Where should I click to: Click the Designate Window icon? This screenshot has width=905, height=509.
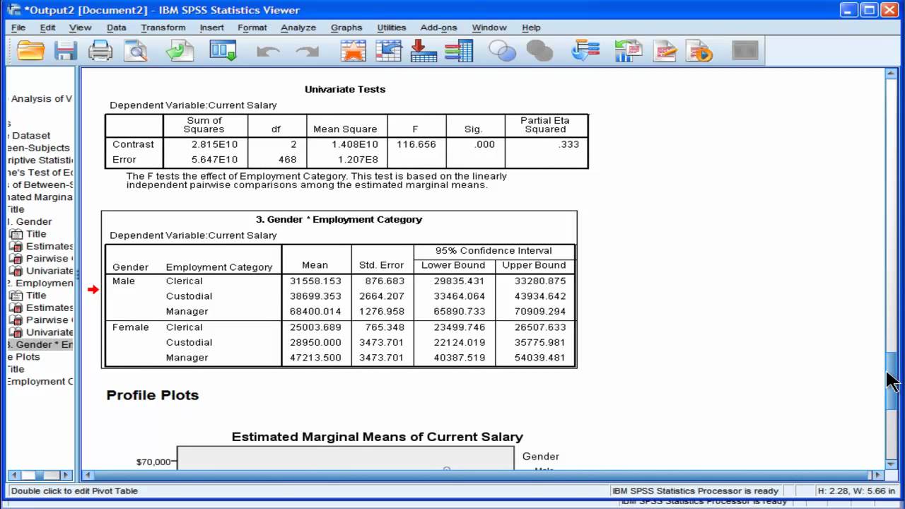point(745,51)
